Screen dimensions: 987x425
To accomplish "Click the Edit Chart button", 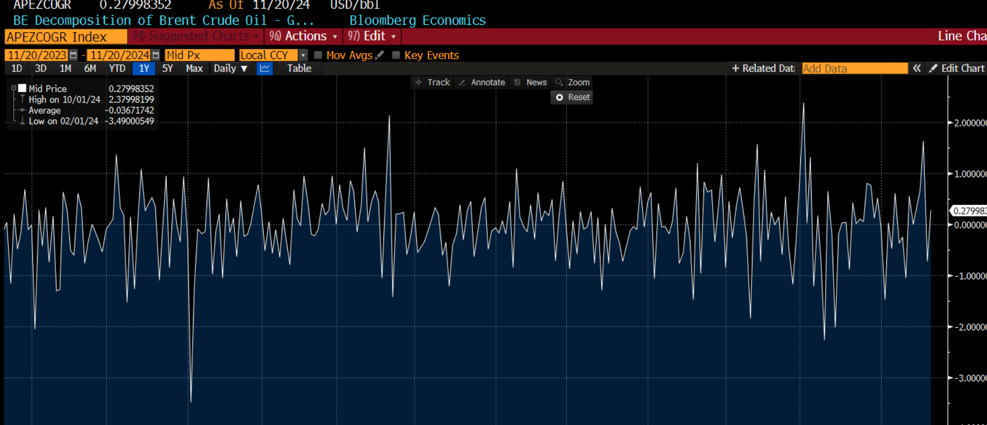I will [x=957, y=68].
